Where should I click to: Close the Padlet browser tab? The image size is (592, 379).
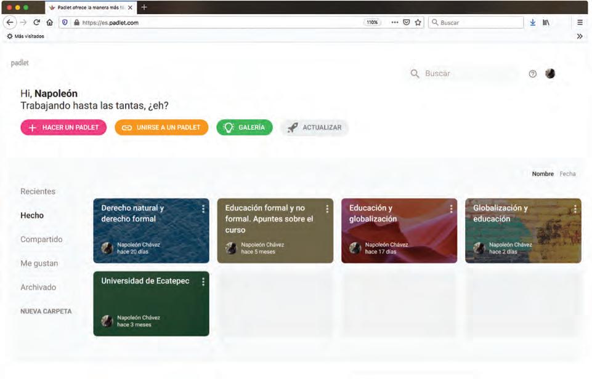click(130, 7)
